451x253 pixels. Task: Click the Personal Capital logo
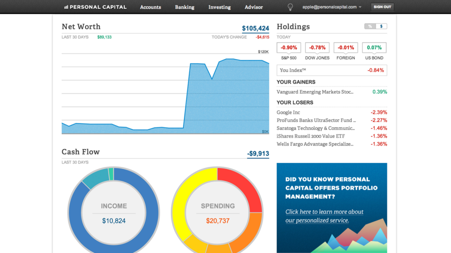(x=95, y=7)
